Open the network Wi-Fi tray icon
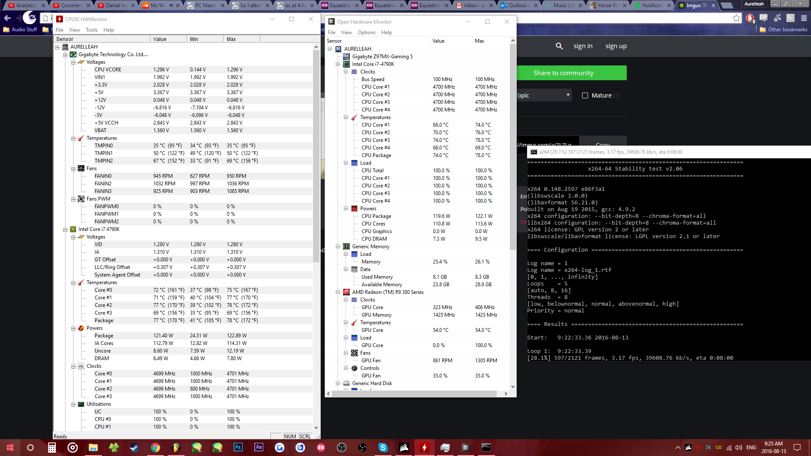811x456 pixels. [x=729, y=448]
